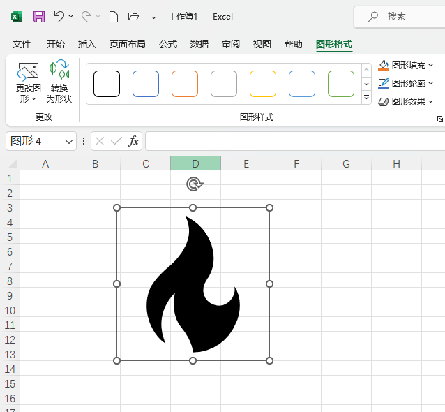The width and height of the screenshot is (445, 412).
Task: Apply the green outline graphic style
Action: click(x=341, y=84)
